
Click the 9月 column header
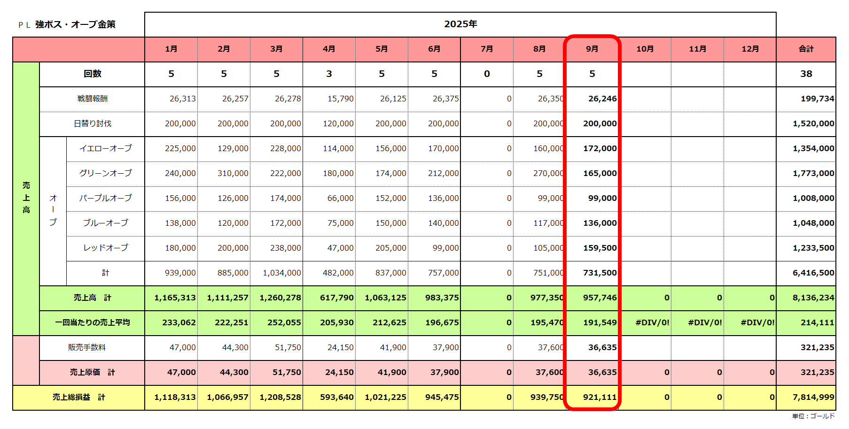click(592, 49)
